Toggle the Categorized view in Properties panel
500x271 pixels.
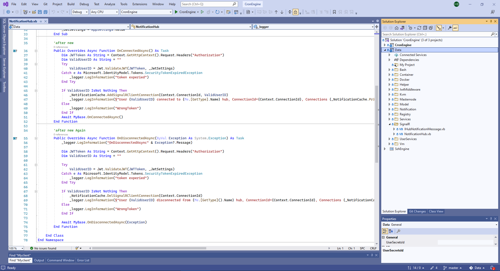385,231
